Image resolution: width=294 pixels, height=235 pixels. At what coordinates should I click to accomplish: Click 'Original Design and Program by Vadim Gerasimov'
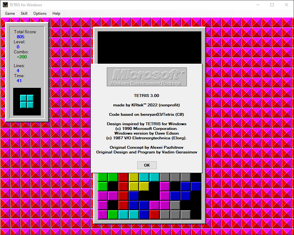click(x=147, y=152)
